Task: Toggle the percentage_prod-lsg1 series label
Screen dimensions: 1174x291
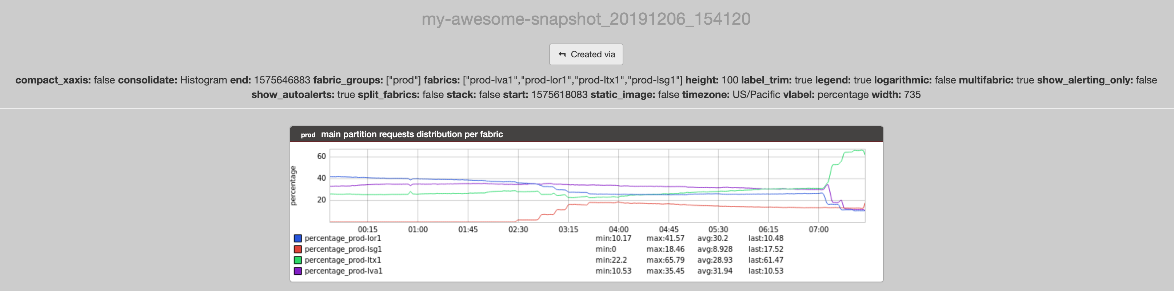Action: pyautogui.click(x=343, y=249)
